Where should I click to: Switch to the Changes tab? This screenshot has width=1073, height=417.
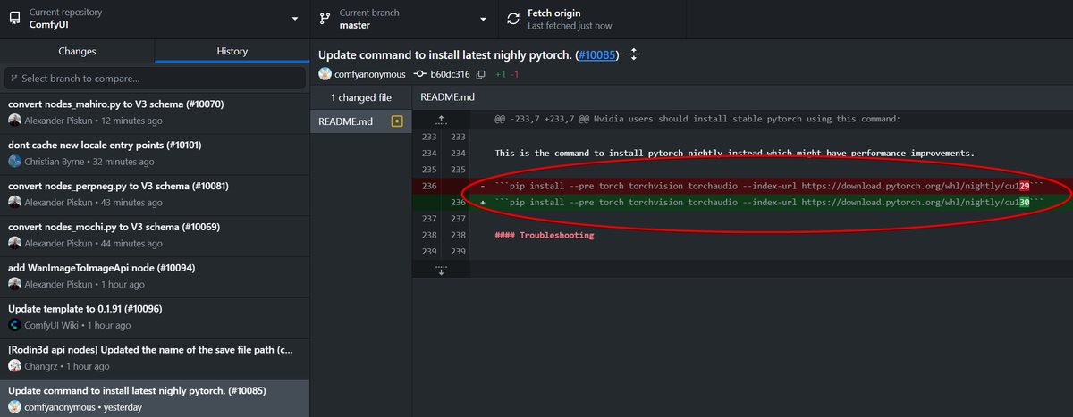[77, 52]
